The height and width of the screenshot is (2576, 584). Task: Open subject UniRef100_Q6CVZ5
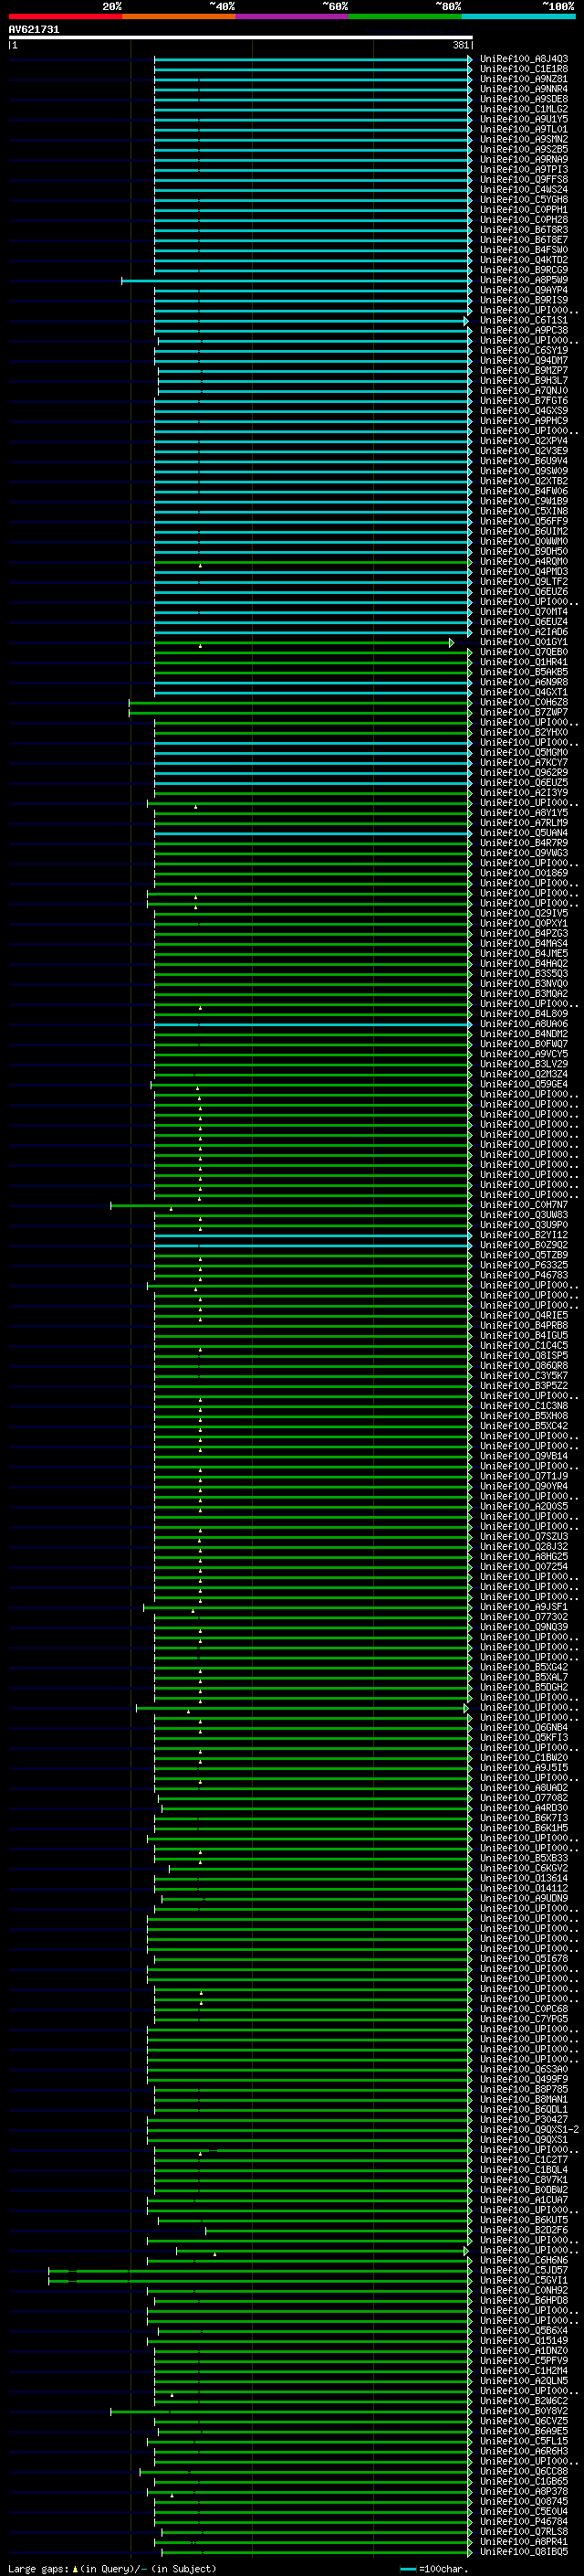(524, 2421)
